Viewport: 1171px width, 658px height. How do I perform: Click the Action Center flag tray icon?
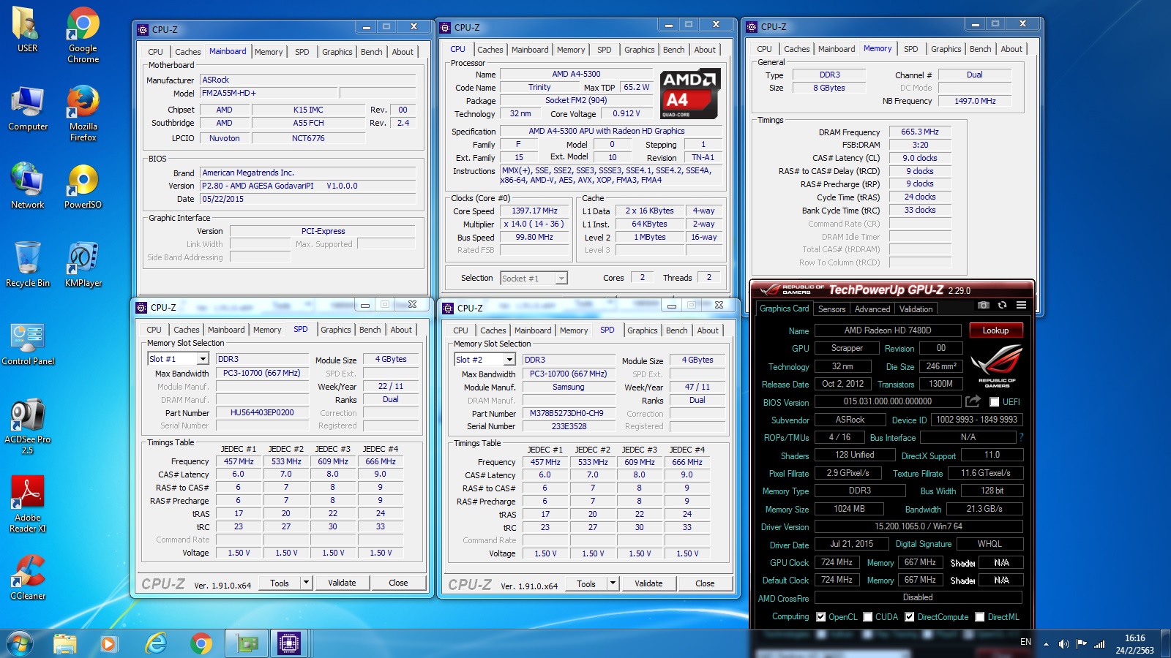(1081, 644)
